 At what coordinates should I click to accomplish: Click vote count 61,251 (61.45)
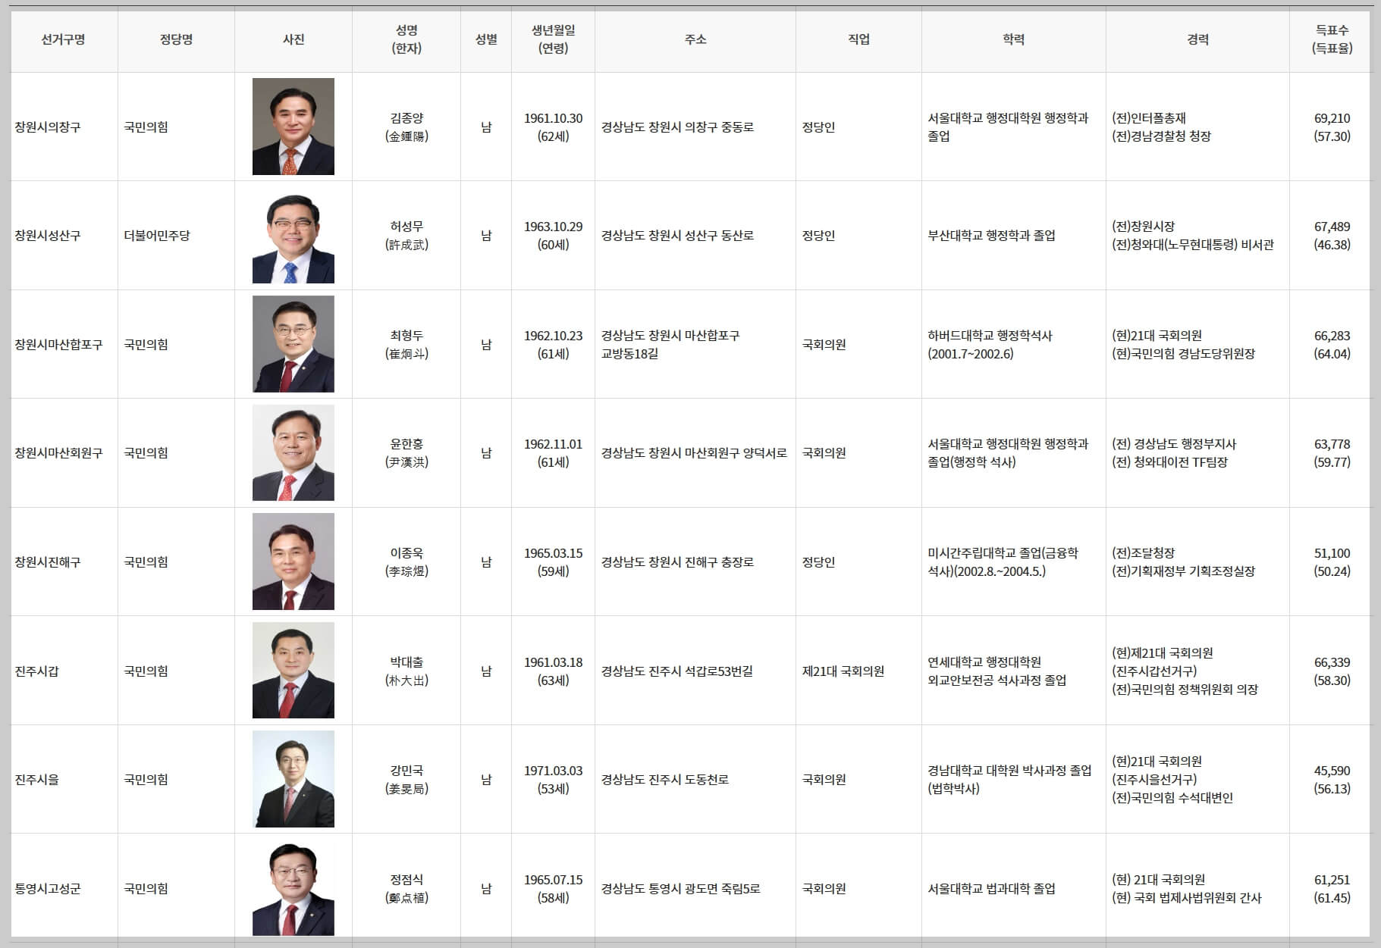coord(1332,889)
